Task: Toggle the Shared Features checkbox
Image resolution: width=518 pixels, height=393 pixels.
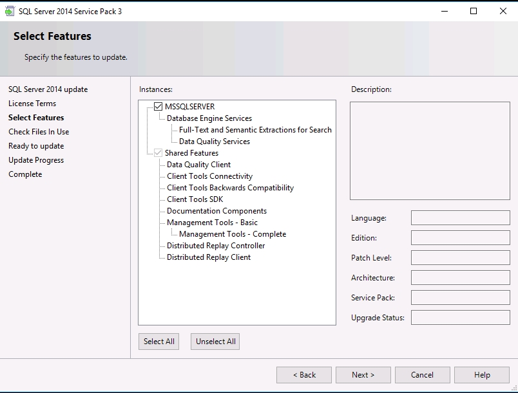Action: (158, 153)
